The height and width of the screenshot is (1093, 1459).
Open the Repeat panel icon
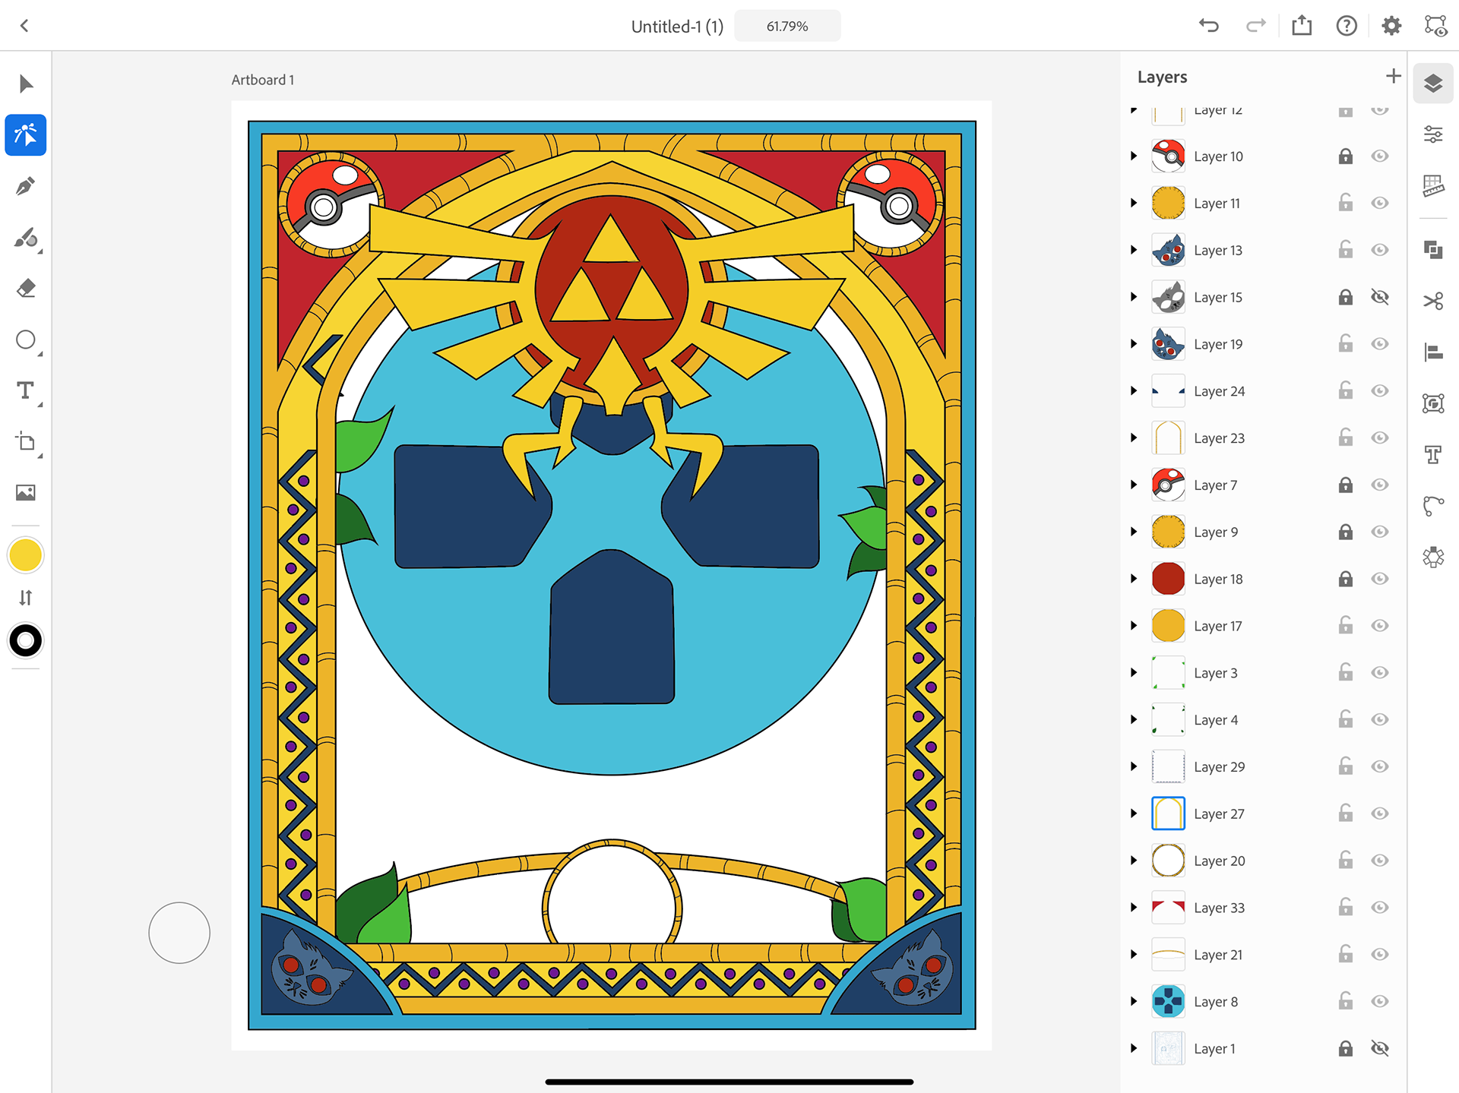1433,403
